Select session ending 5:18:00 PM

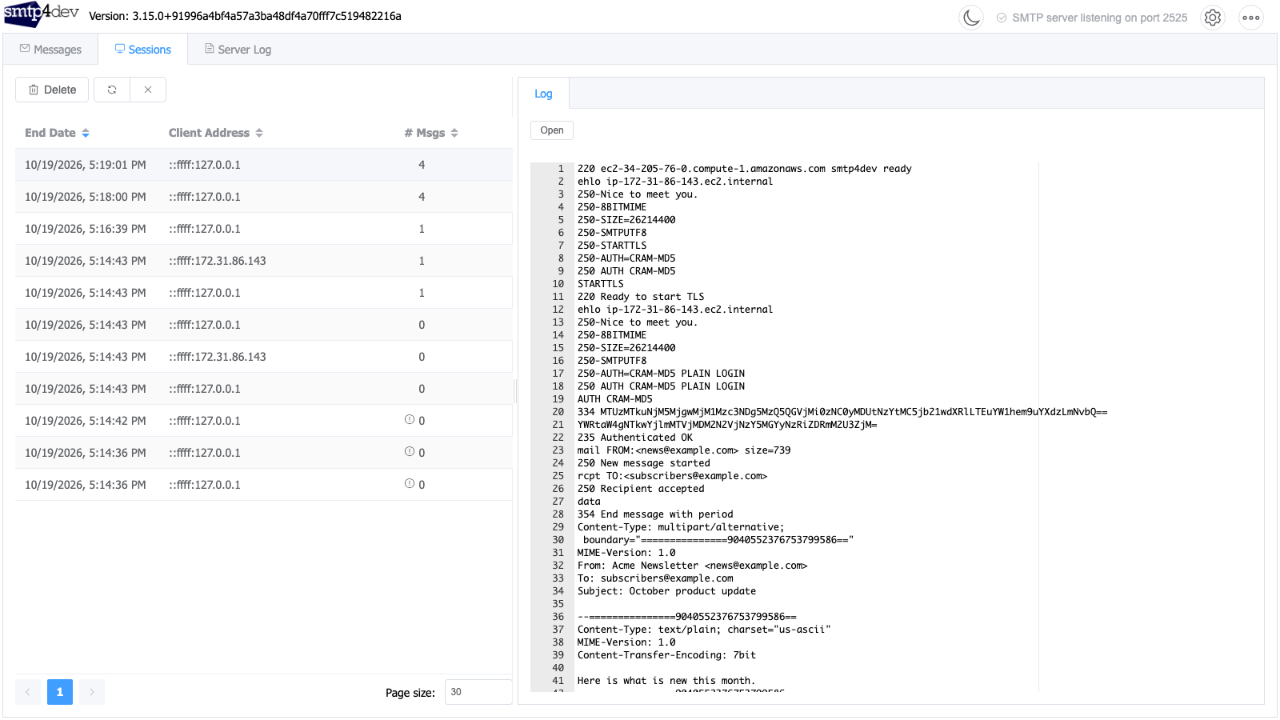pos(263,197)
